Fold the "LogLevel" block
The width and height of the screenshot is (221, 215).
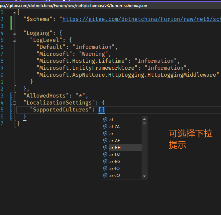point(14,40)
